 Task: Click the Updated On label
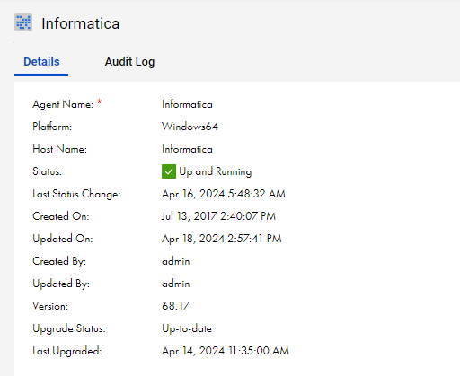(x=63, y=239)
